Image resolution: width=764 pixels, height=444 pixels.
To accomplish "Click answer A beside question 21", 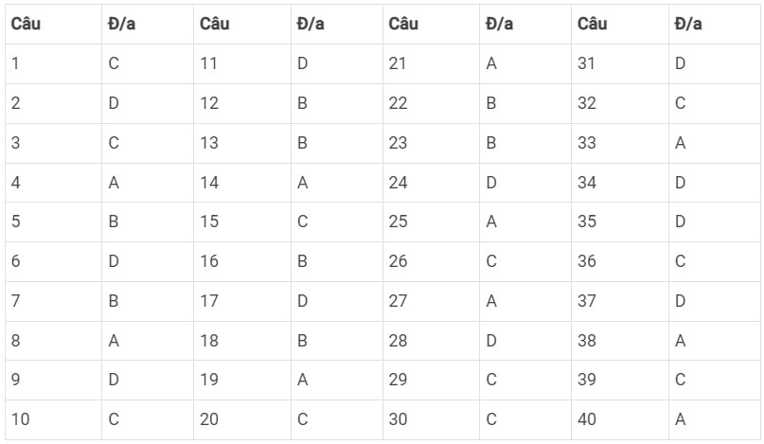I will 525,63.
